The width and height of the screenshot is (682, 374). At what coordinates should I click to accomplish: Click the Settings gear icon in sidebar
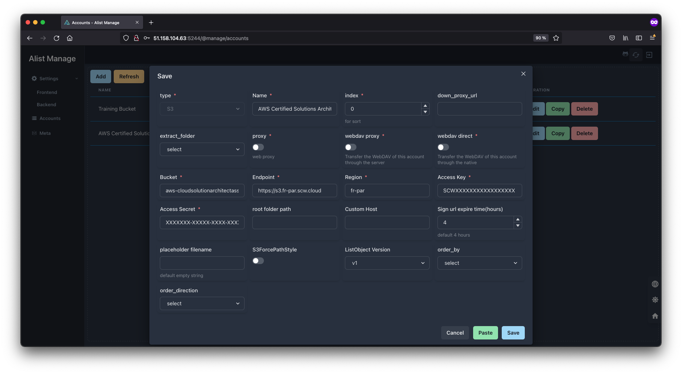[34, 78]
